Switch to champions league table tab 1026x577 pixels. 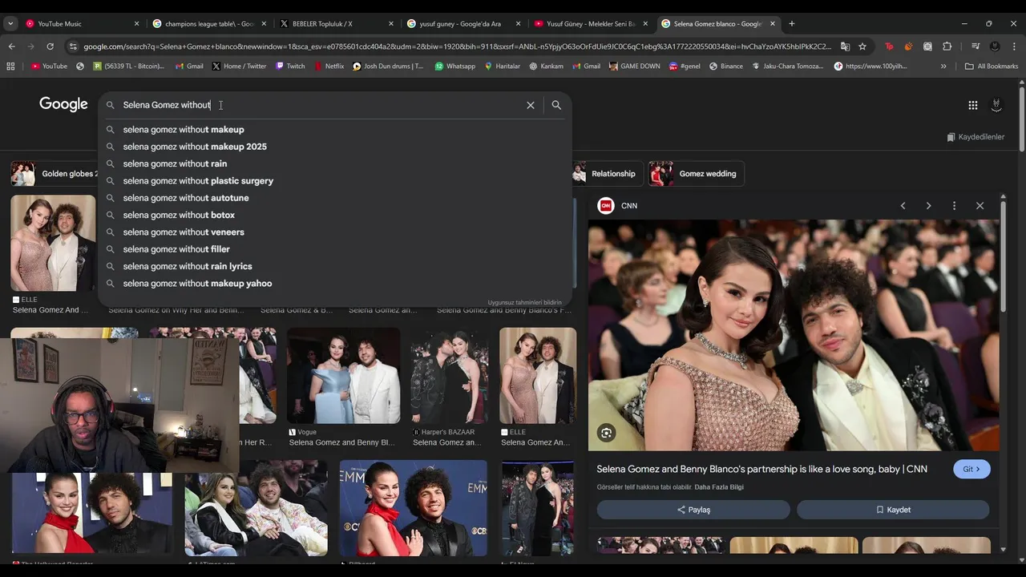click(x=210, y=24)
